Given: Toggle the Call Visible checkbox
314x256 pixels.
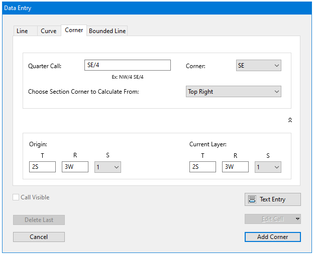Looking at the screenshot, I should tap(16, 197).
